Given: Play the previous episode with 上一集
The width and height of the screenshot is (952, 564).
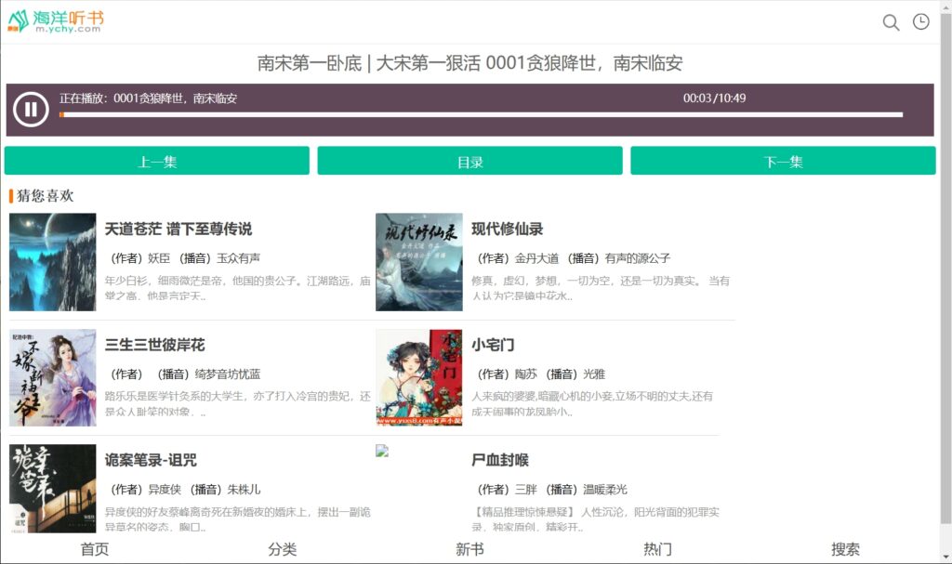Looking at the screenshot, I should coord(157,160).
